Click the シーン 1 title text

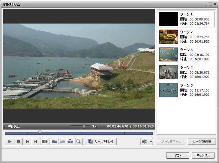pyautogui.click(x=186, y=14)
